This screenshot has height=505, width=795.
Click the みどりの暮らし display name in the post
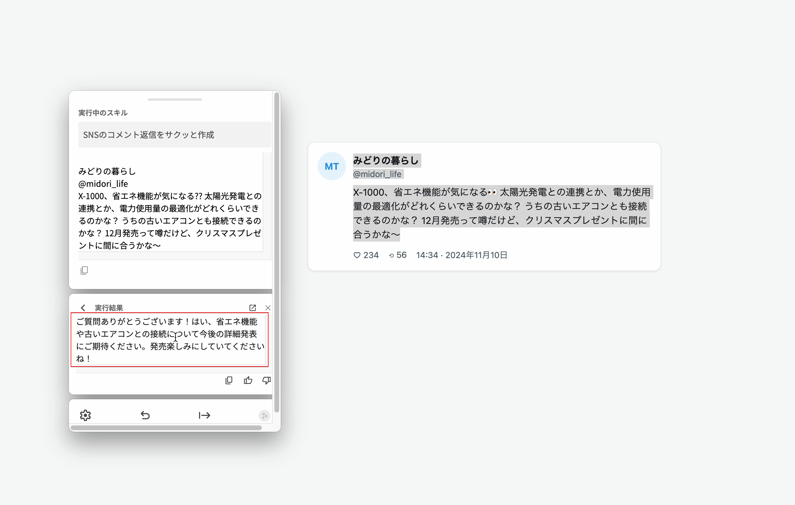point(386,161)
